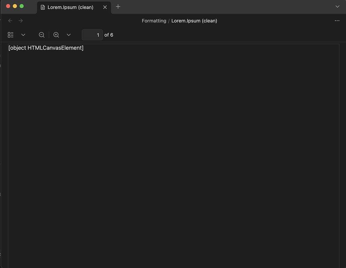Open a new tab with the plus icon

118,6
